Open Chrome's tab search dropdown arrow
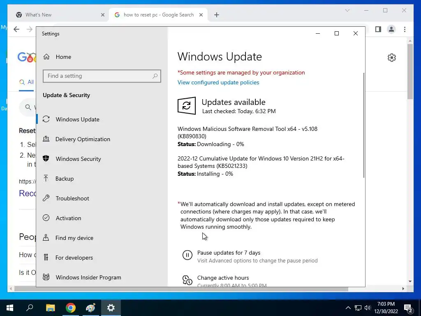This screenshot has height=316, width=421. point(347,10)
